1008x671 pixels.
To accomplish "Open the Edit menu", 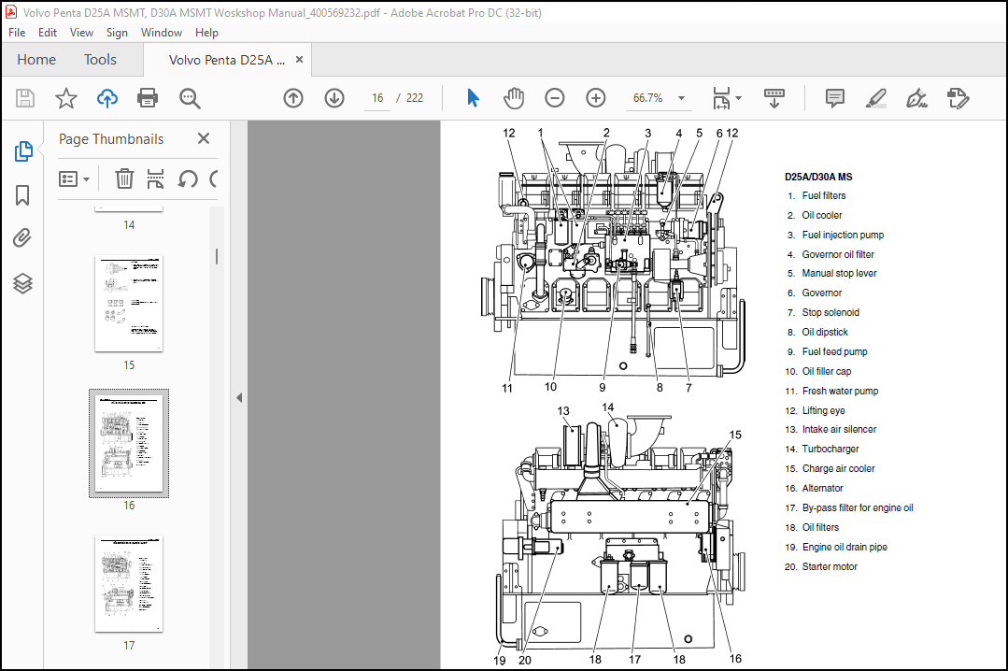I will [x=48, y=32].
